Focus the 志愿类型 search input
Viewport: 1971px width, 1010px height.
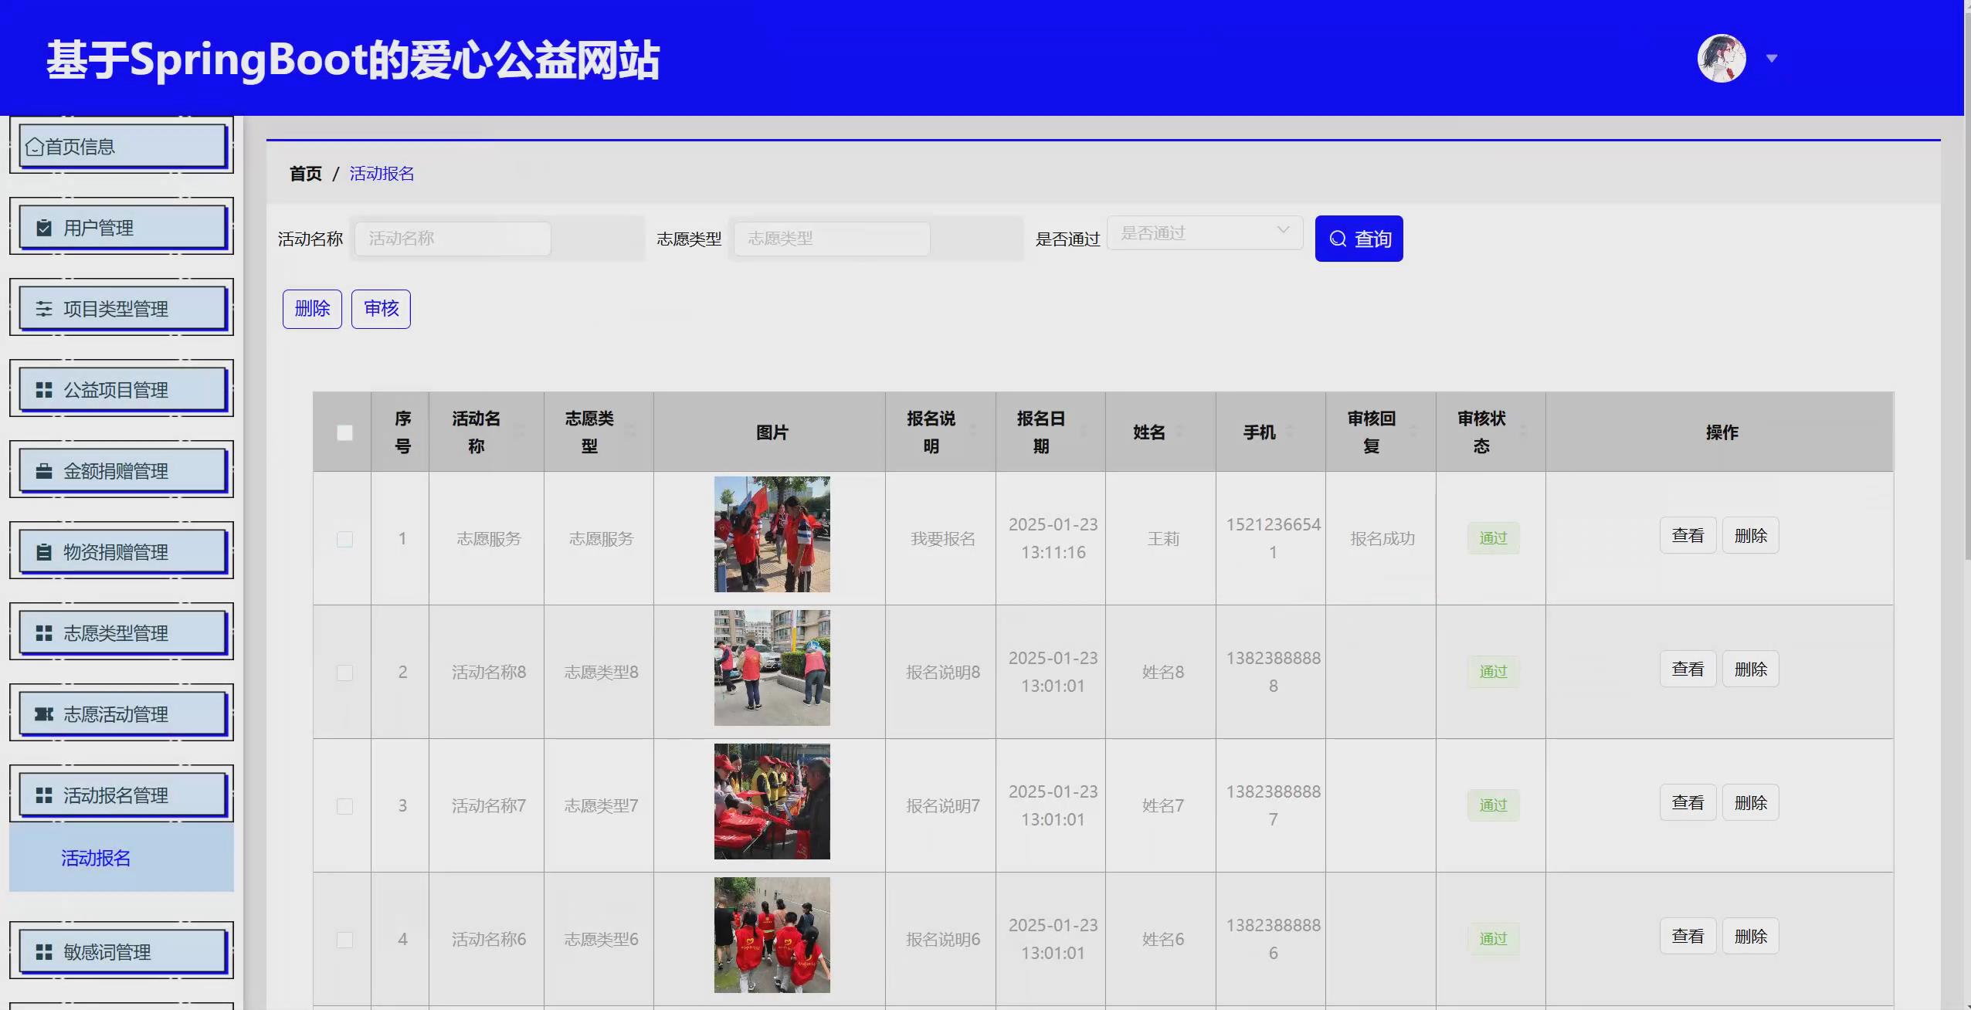(x=832, y=239)
